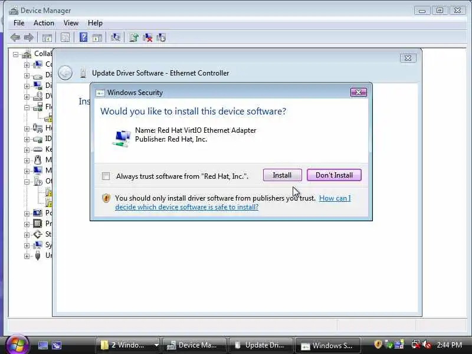Expand the Computer node, first under the root
The width and height of the screenshot is (472, 354).
coord(27,65)
